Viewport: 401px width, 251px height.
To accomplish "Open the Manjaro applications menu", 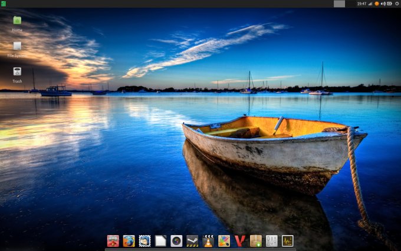I will pyautogui.click(x=4, y=4).
